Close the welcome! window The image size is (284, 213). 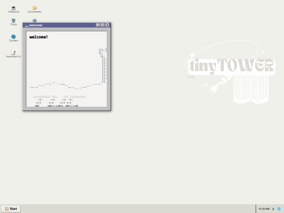[107, 25]
